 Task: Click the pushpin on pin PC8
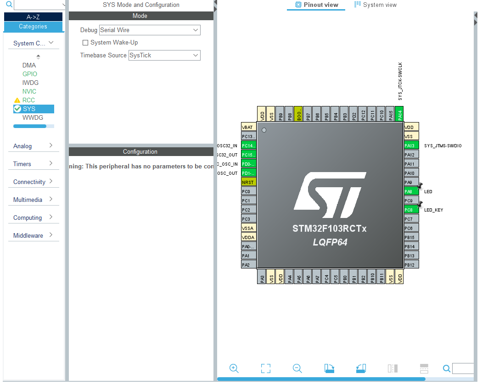pyautogui.click(x=420, y=204)
